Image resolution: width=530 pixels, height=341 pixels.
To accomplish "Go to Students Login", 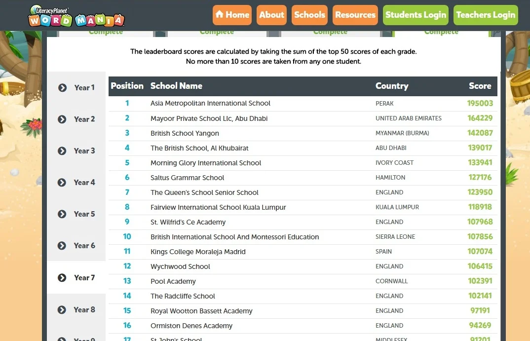I will point(416,15).
